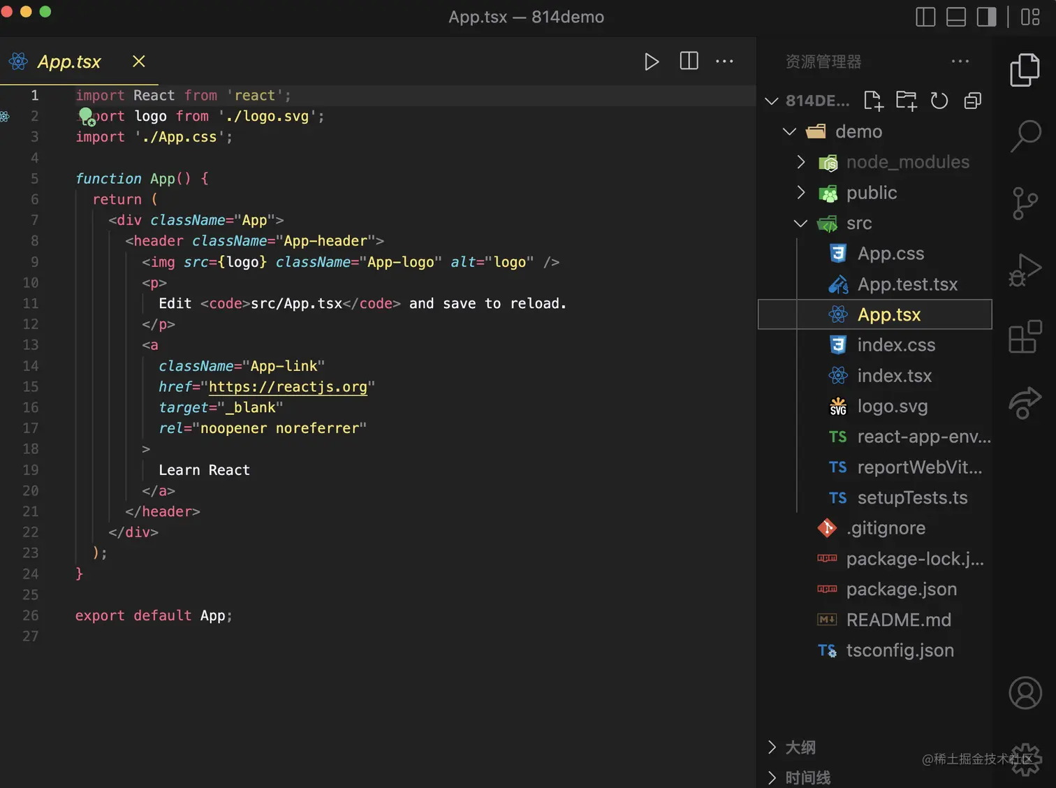This screenshot has width=1056, height=788.
Task: Toggle the primary side bar layout
Action: (925, 17)
